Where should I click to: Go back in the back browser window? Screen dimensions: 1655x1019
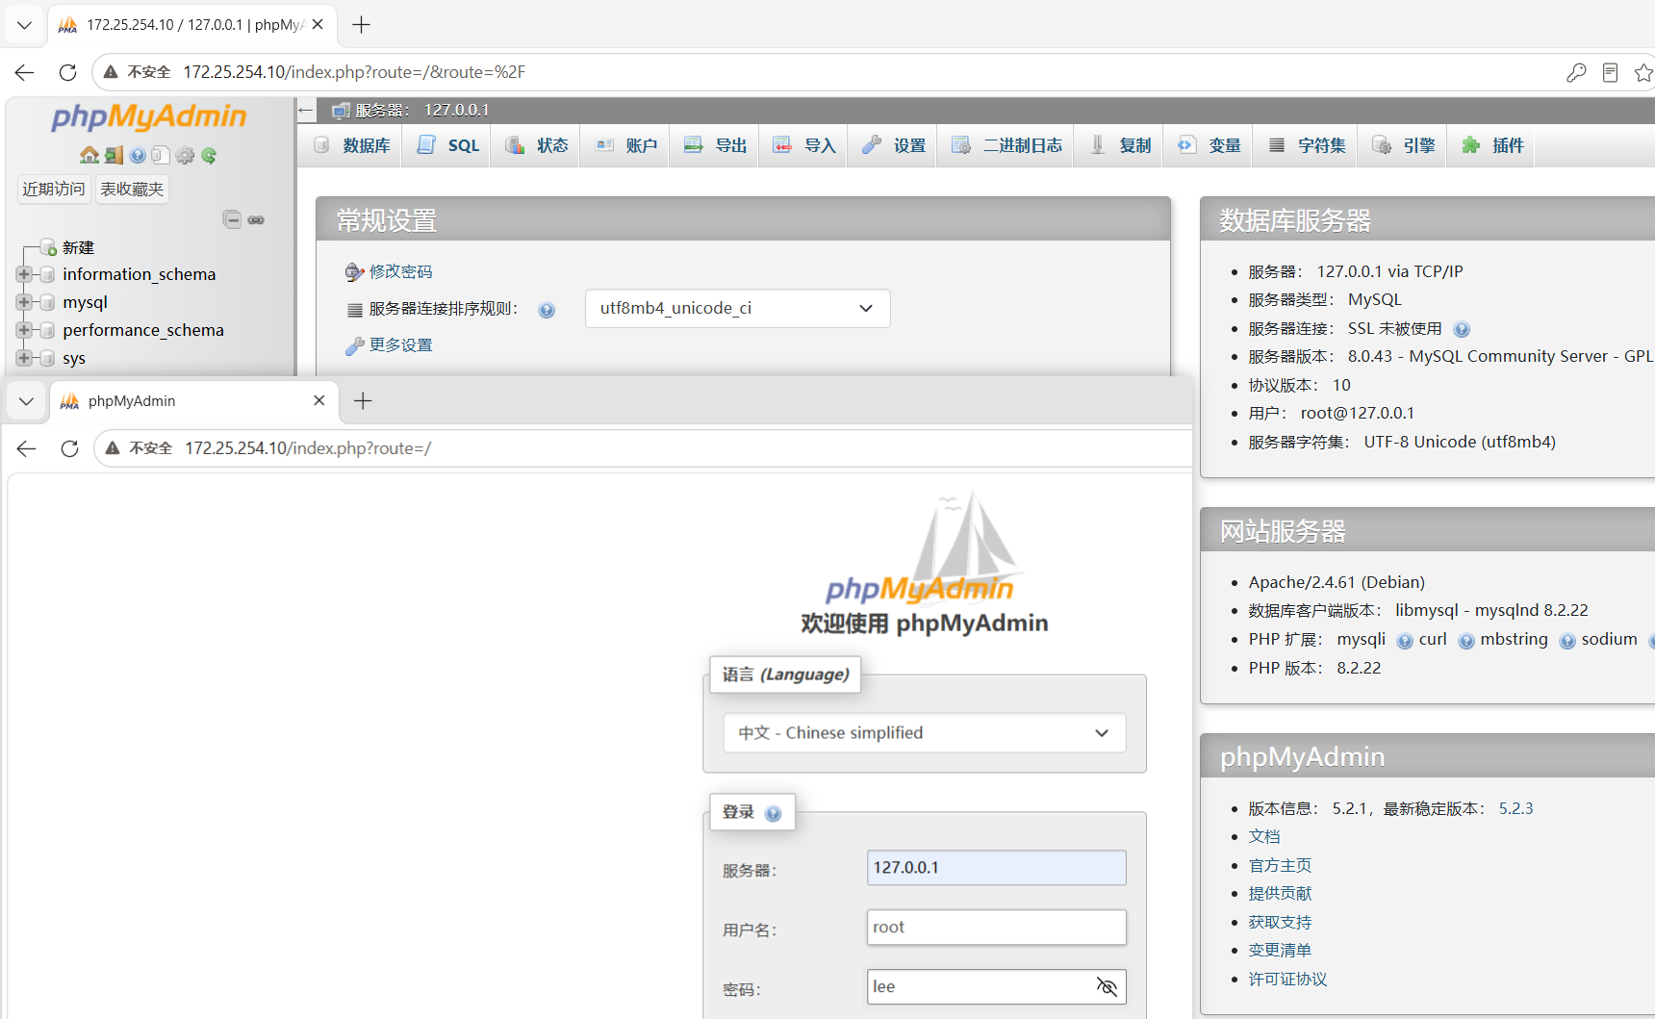pos(25,72)
